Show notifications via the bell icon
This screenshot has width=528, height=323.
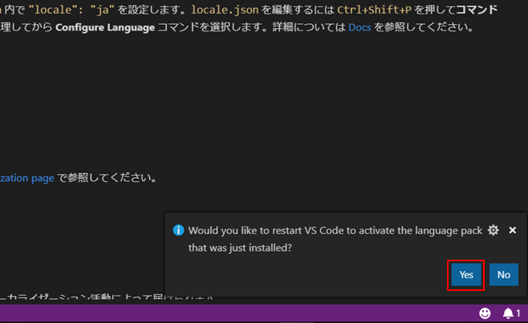tap(507, 313)
